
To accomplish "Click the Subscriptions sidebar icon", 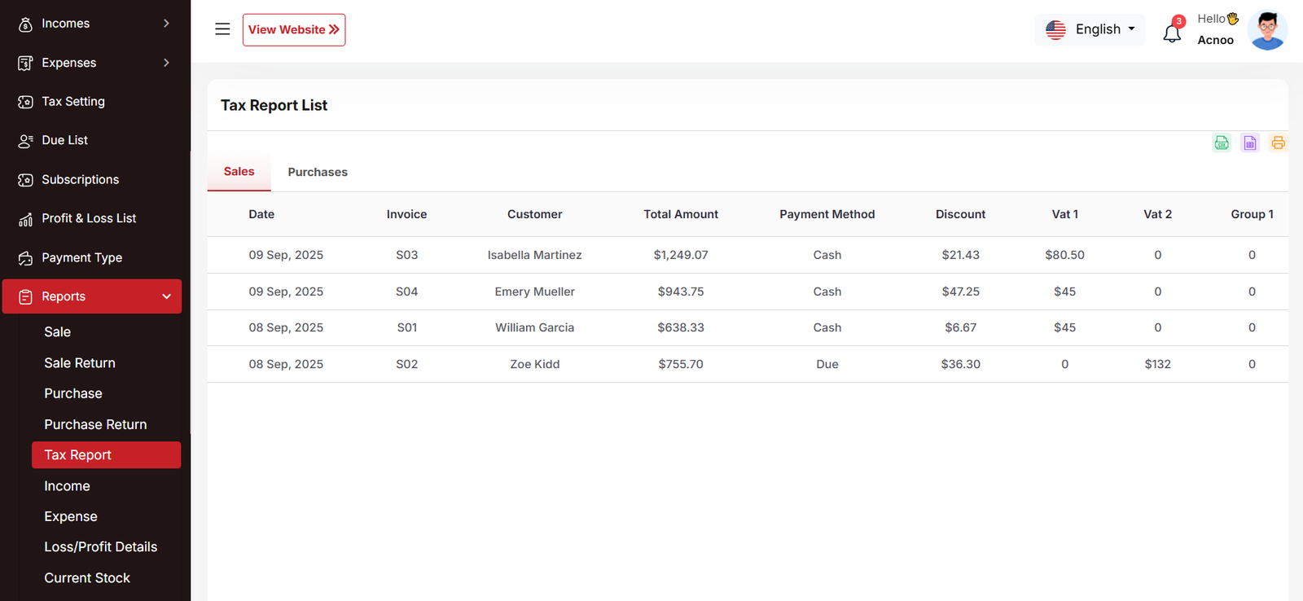I will pyautogui.click(x=25, y=180).
